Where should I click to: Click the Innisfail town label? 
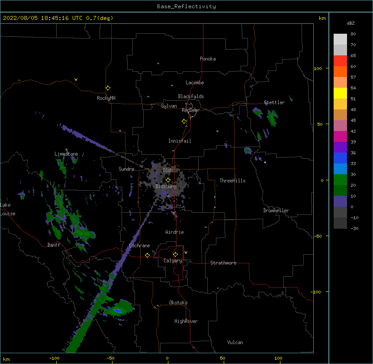tap(180, 141)
